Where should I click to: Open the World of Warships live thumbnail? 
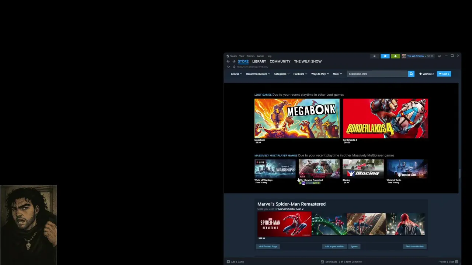[275, 169]
